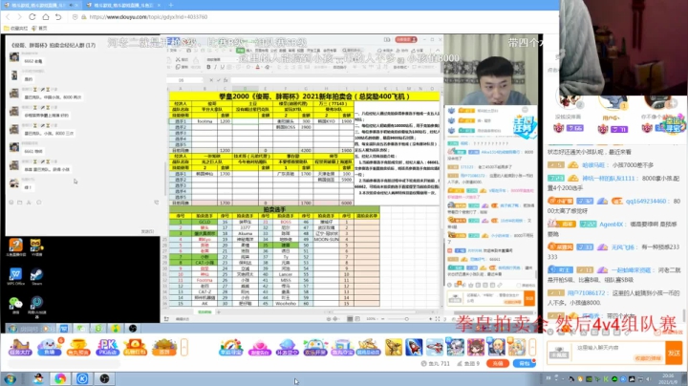Select the pink heart gift icon
688x386 pixels.
[x=259, y=347]
